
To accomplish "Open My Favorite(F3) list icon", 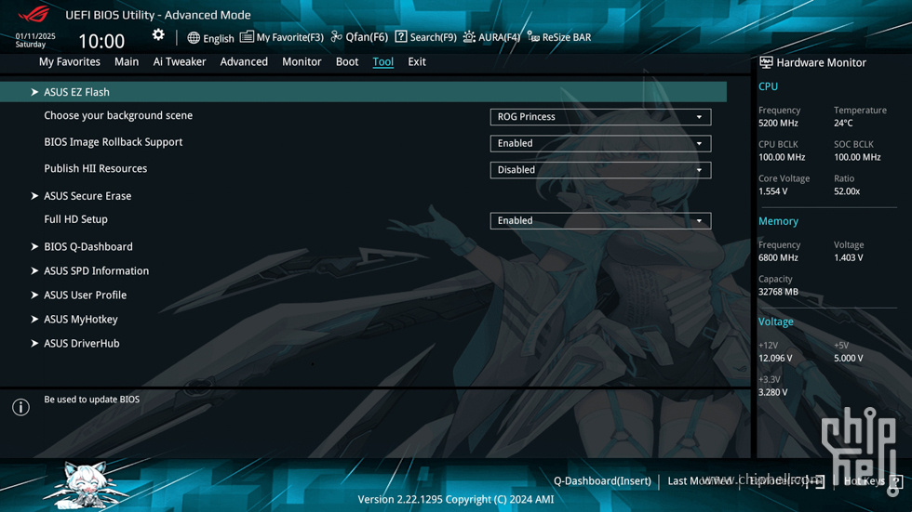I will (x=247, y=37).
